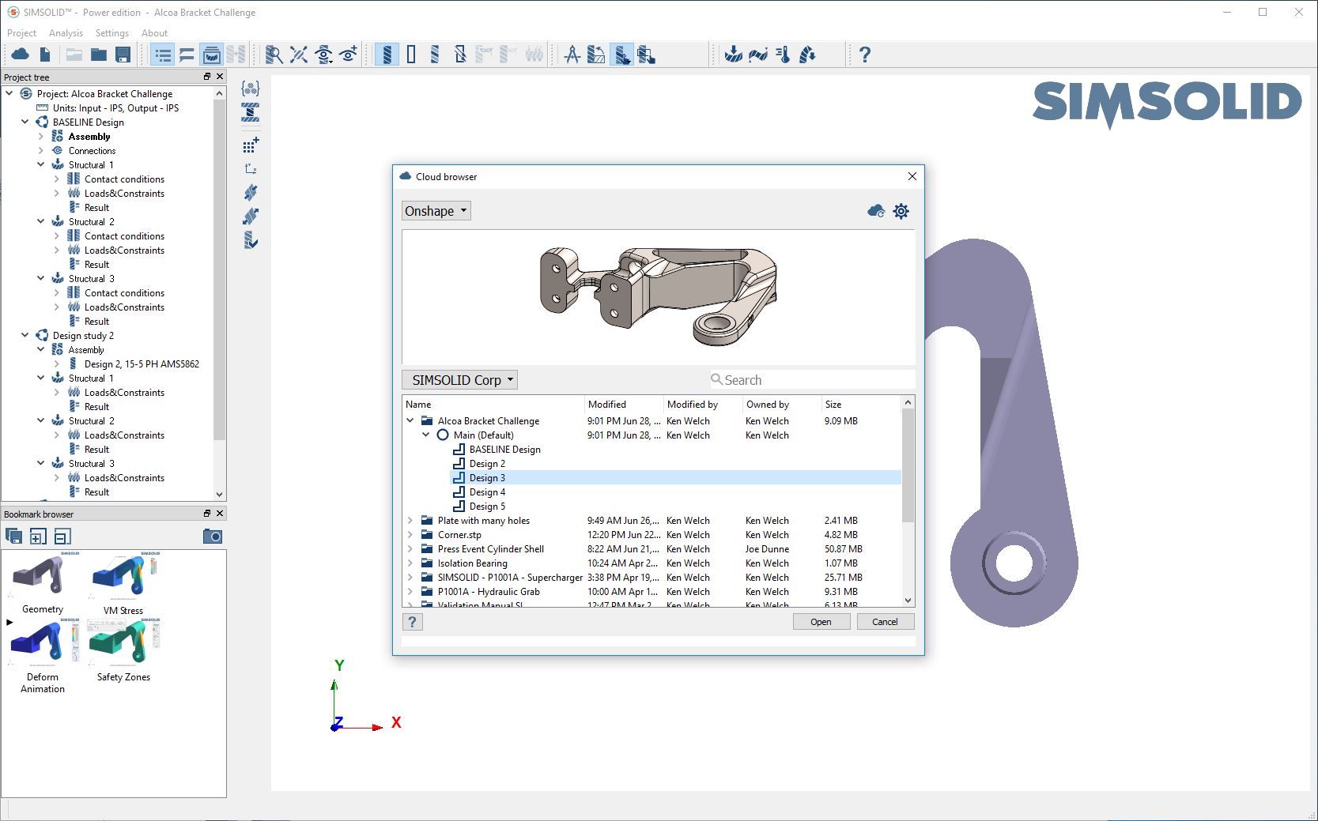Sort file list by Modified column
This screenshot has height=821, width=1318.
tap(624, 405)
